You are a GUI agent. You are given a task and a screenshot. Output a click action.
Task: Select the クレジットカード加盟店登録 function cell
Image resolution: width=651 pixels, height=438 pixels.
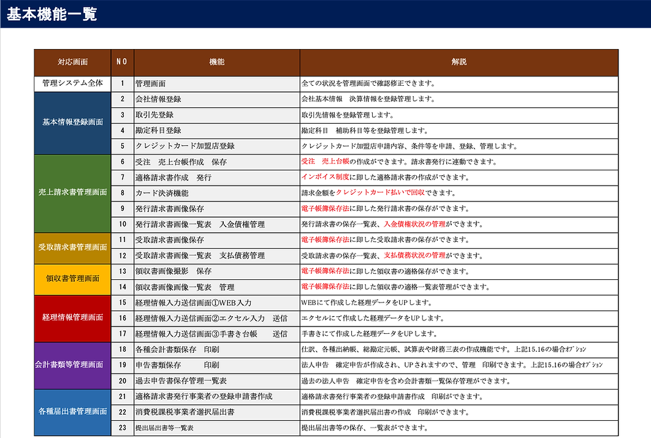point(217,146)
